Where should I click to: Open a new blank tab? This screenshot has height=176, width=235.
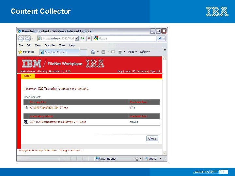(x=83, y=52)
